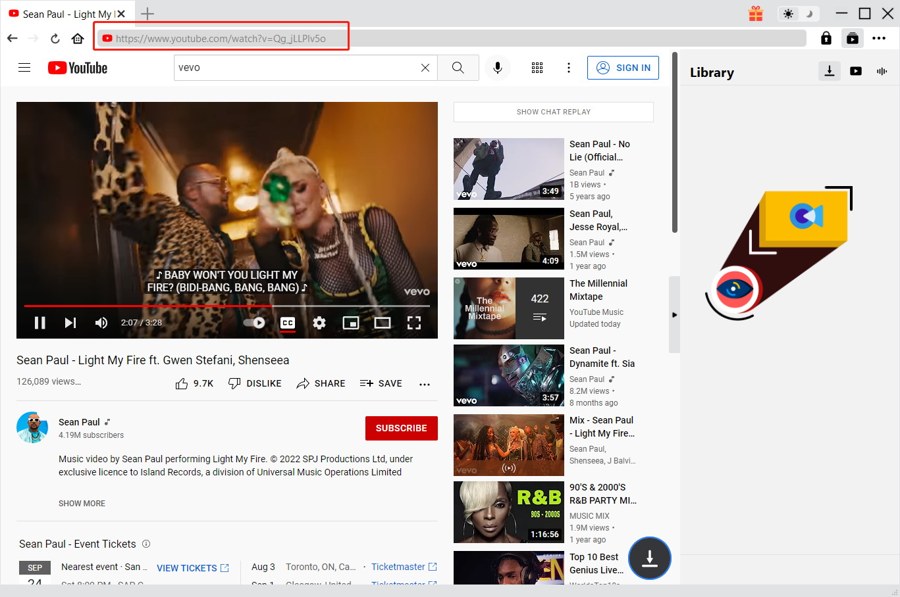Open the video library panel icon in the toolbar

852,38
